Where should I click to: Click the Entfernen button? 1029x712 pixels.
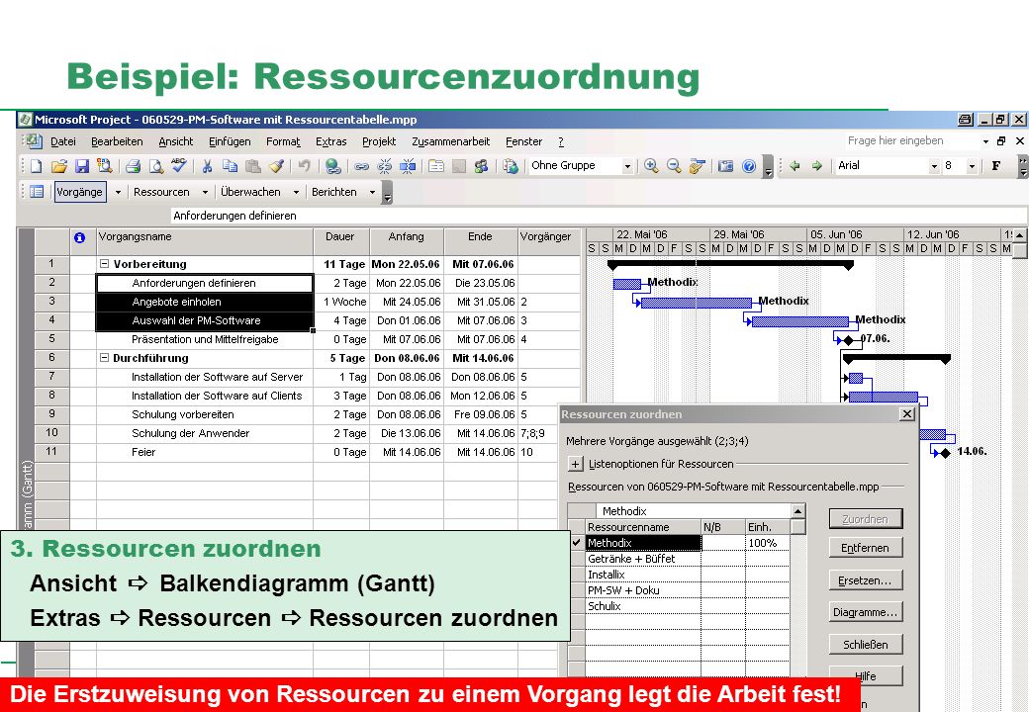[865, 548]
